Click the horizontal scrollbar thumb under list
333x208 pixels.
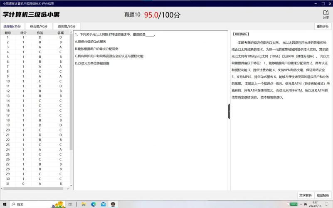coord(33,188)
